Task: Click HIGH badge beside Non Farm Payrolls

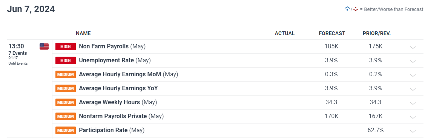Action: [x=66, y=46]
